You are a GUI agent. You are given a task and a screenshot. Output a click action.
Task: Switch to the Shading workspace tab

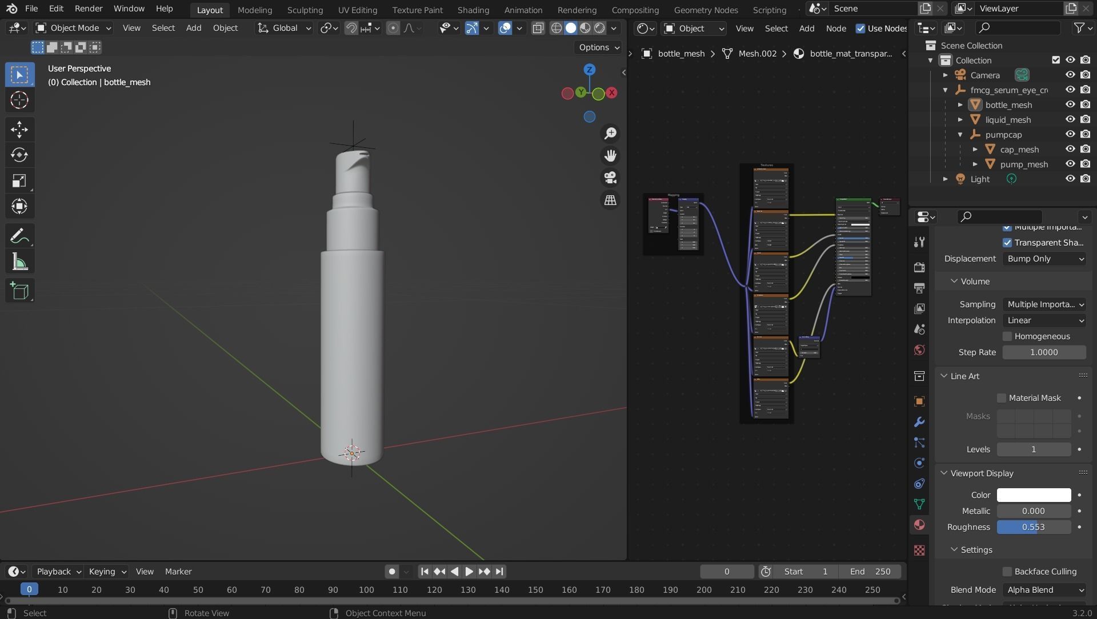473,10
